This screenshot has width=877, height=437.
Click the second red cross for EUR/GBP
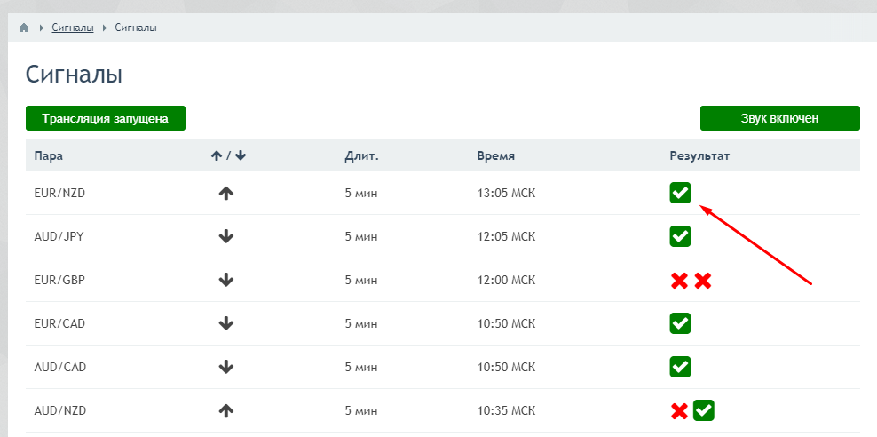(x=703, y=281)
